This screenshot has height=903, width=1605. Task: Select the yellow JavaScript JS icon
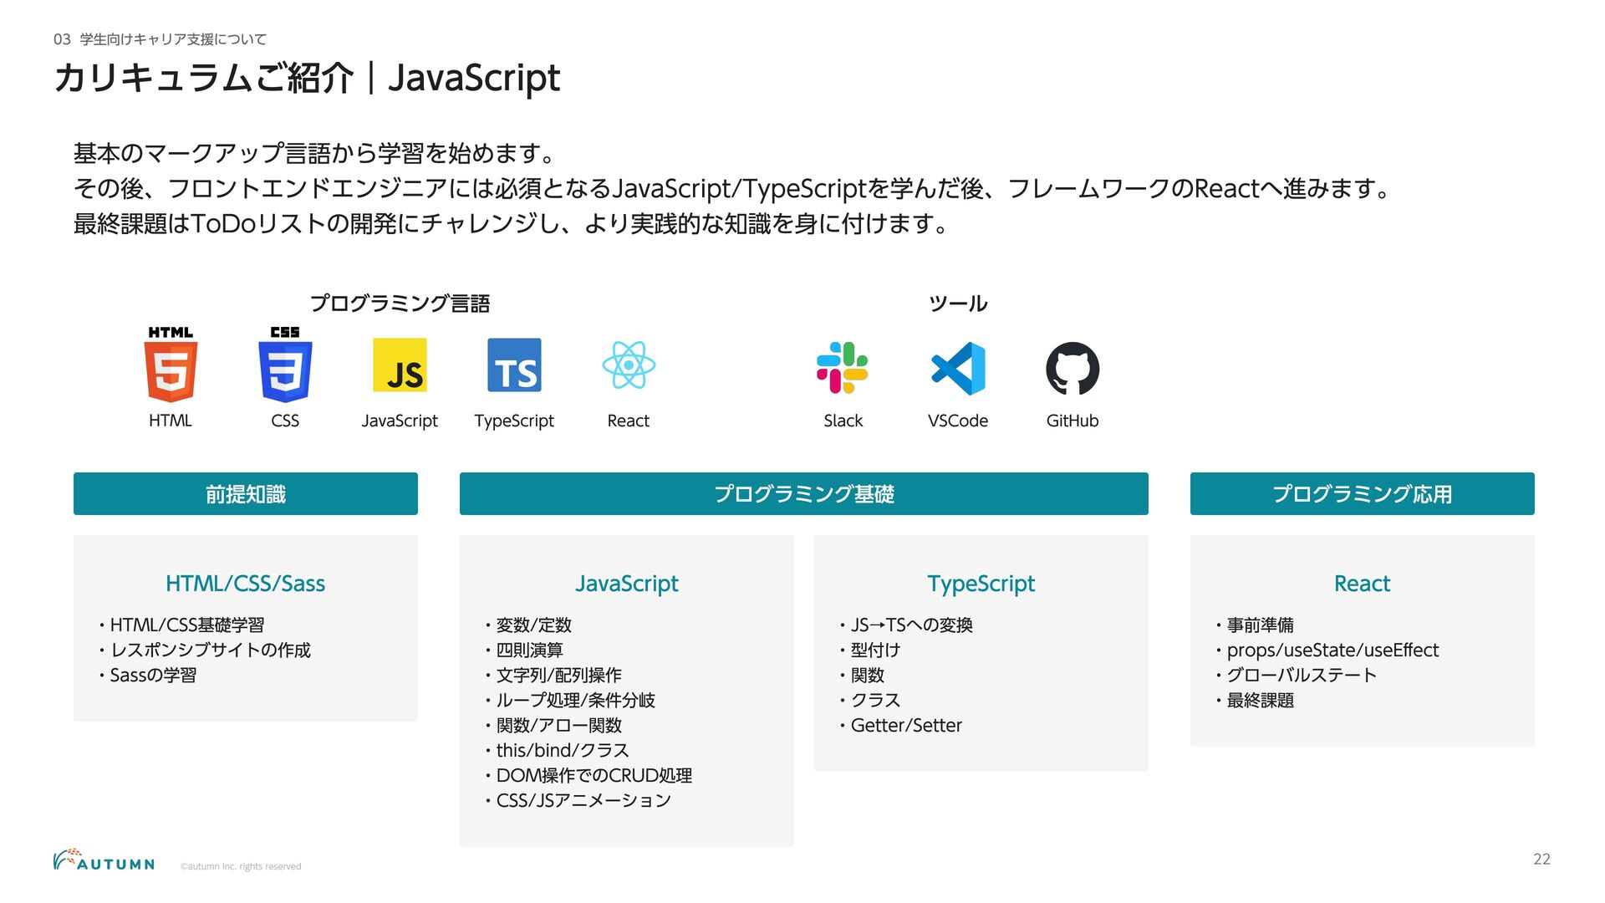[x=400, y=365]
